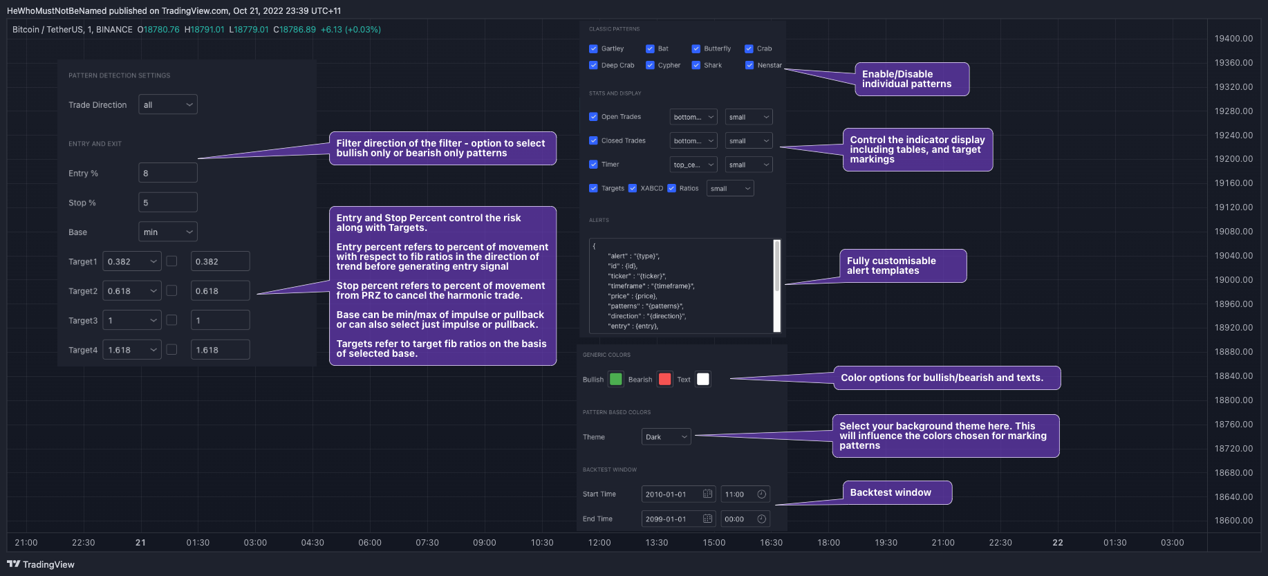Uncheck the Bat pattern

[650, 48]
